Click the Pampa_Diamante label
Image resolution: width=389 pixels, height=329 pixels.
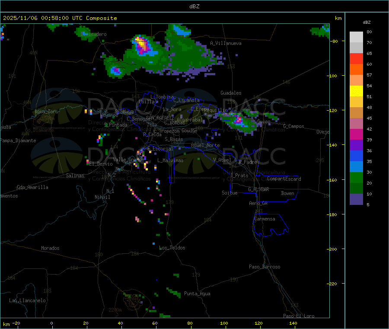pyautogui.click(x=18, y=141)
